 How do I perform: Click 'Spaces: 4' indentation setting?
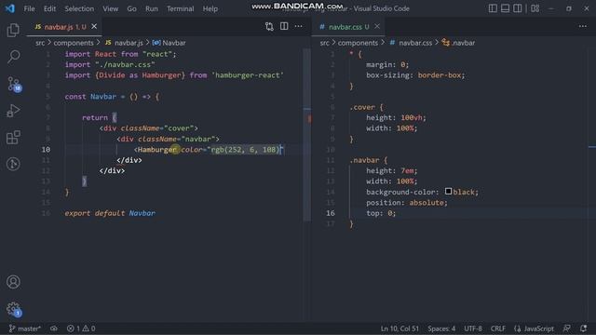point(441,328)
